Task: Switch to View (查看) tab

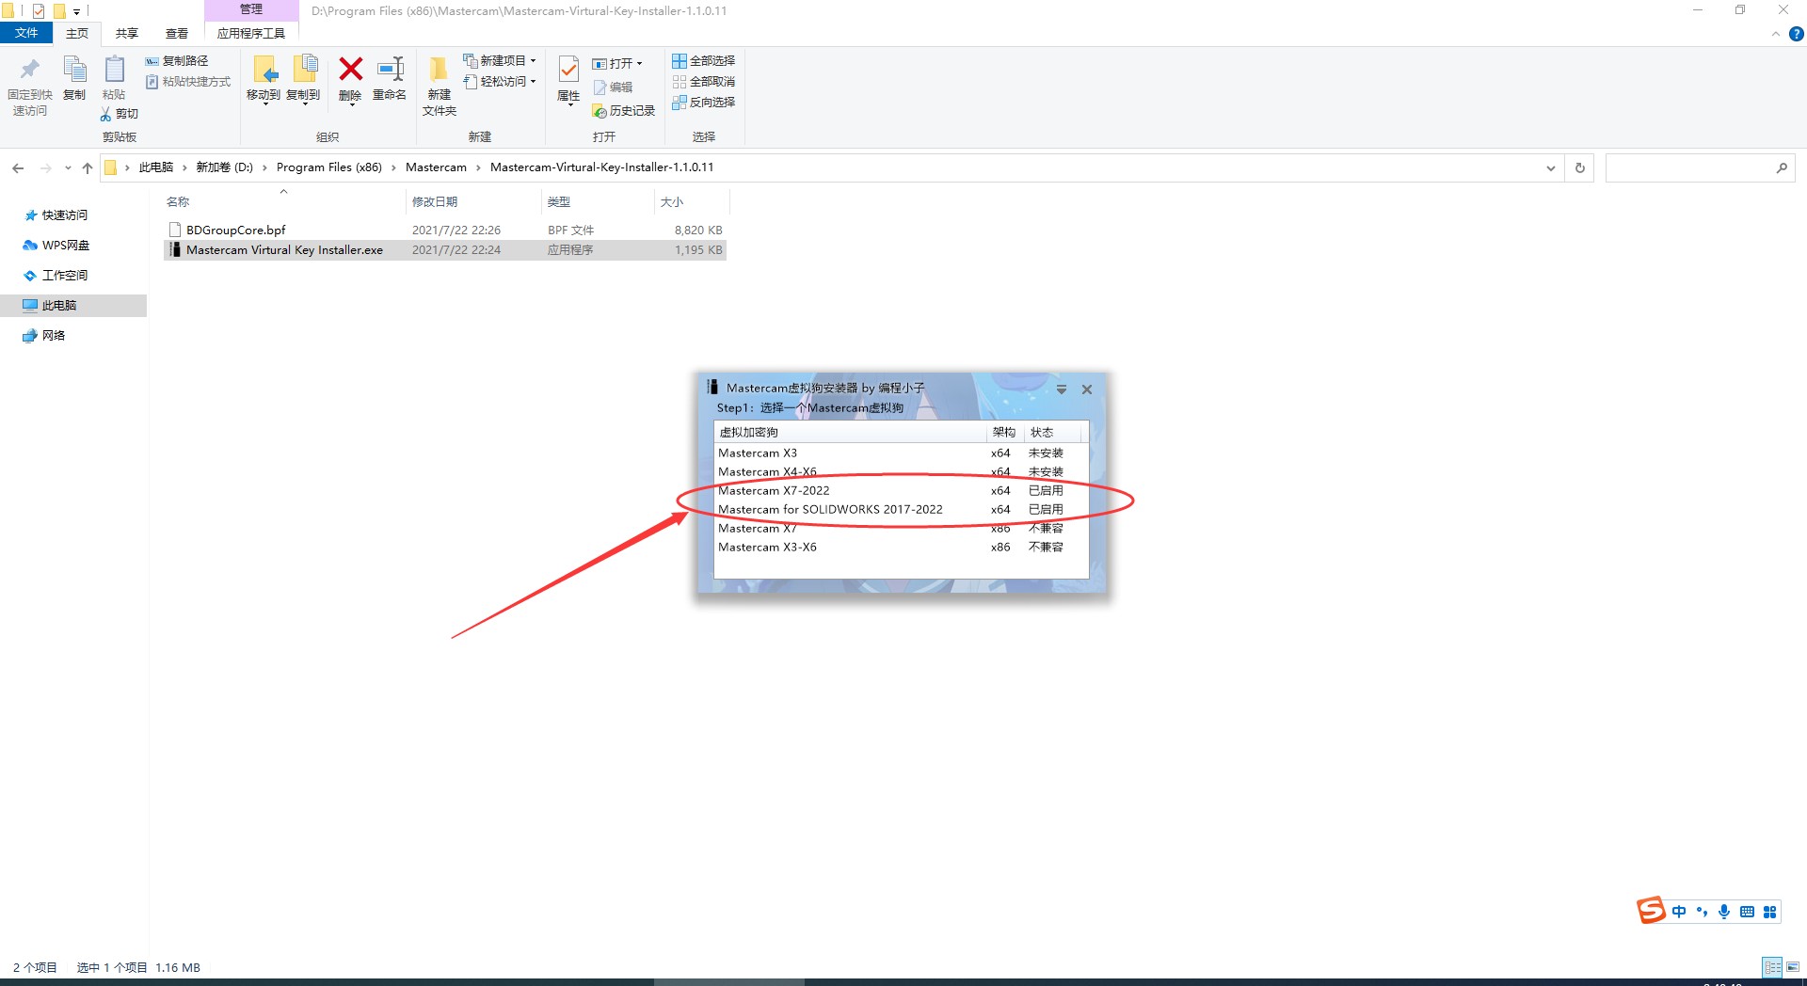Action: [x=177, y=33]
